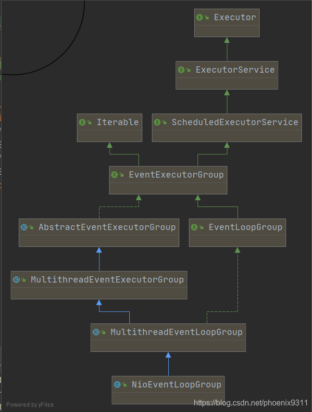This screenshot has height=412, width=312.
Task: Select the Executor node label
Action: tap(235, 17)
